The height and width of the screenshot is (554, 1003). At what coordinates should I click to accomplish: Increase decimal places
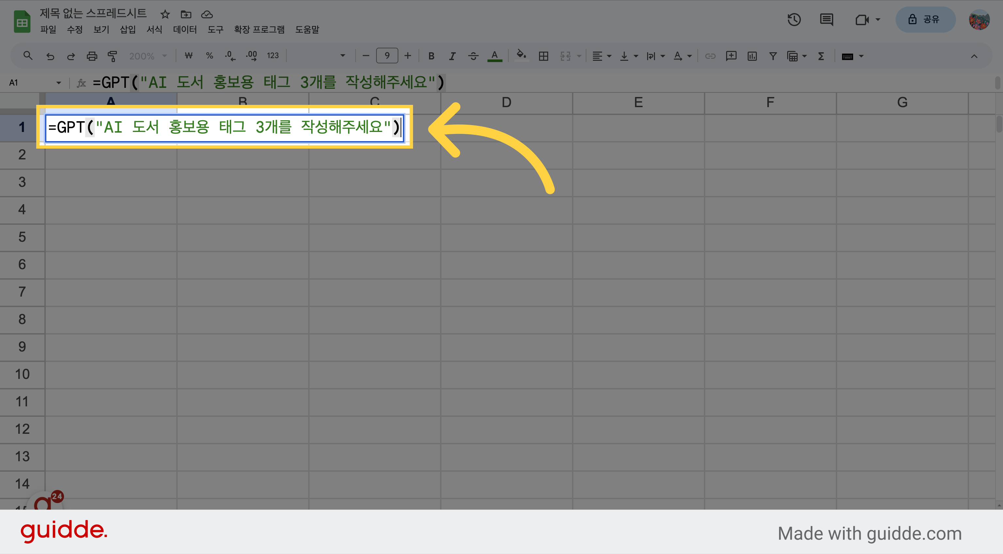tap(251, 56)
